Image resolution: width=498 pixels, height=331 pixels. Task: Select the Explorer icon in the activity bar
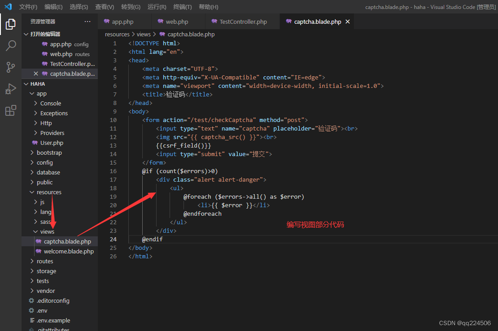point(11,25)
